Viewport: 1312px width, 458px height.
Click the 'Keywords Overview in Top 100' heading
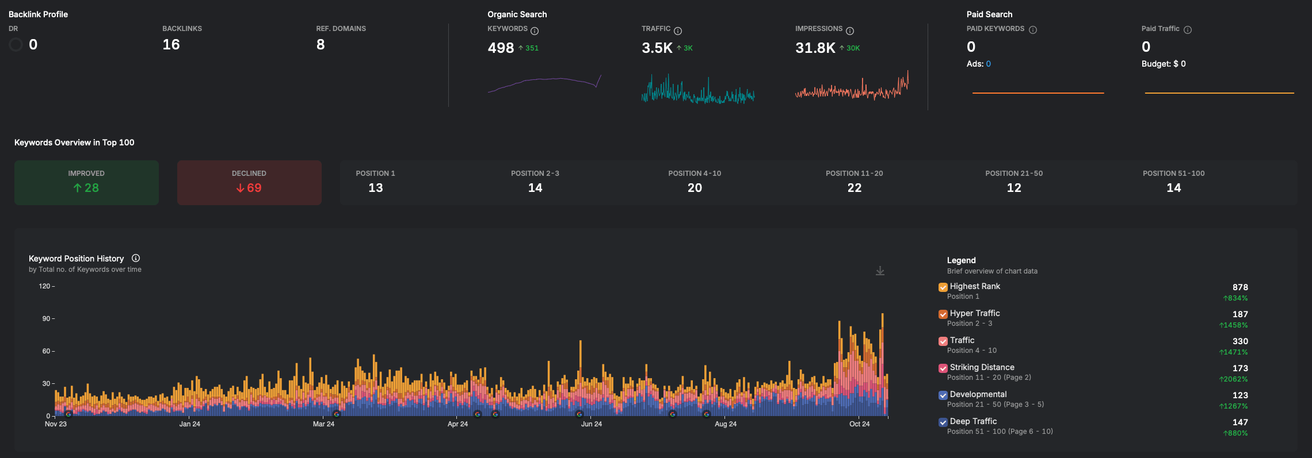tap(74, 143)
